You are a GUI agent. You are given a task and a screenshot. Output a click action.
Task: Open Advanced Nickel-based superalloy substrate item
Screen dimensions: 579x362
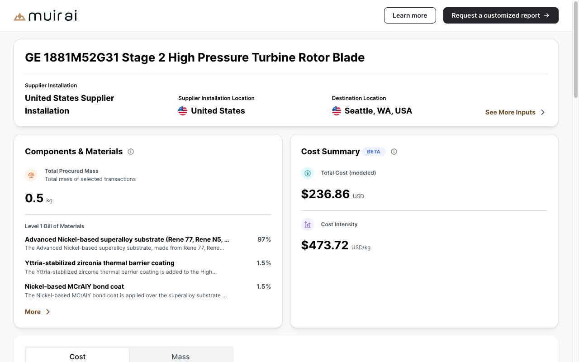click(x=127, y=239)
